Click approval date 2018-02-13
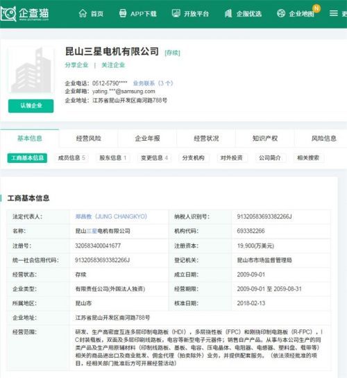The height and width of the screenshot is (378, 347). point(251,303)
